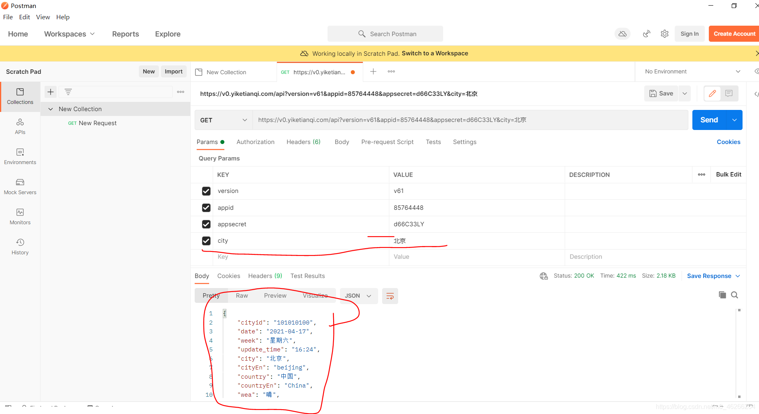Viewport: 759px width, 414px height.
Task: Open the Send button dropdown arrow
Action: point(734,120)
